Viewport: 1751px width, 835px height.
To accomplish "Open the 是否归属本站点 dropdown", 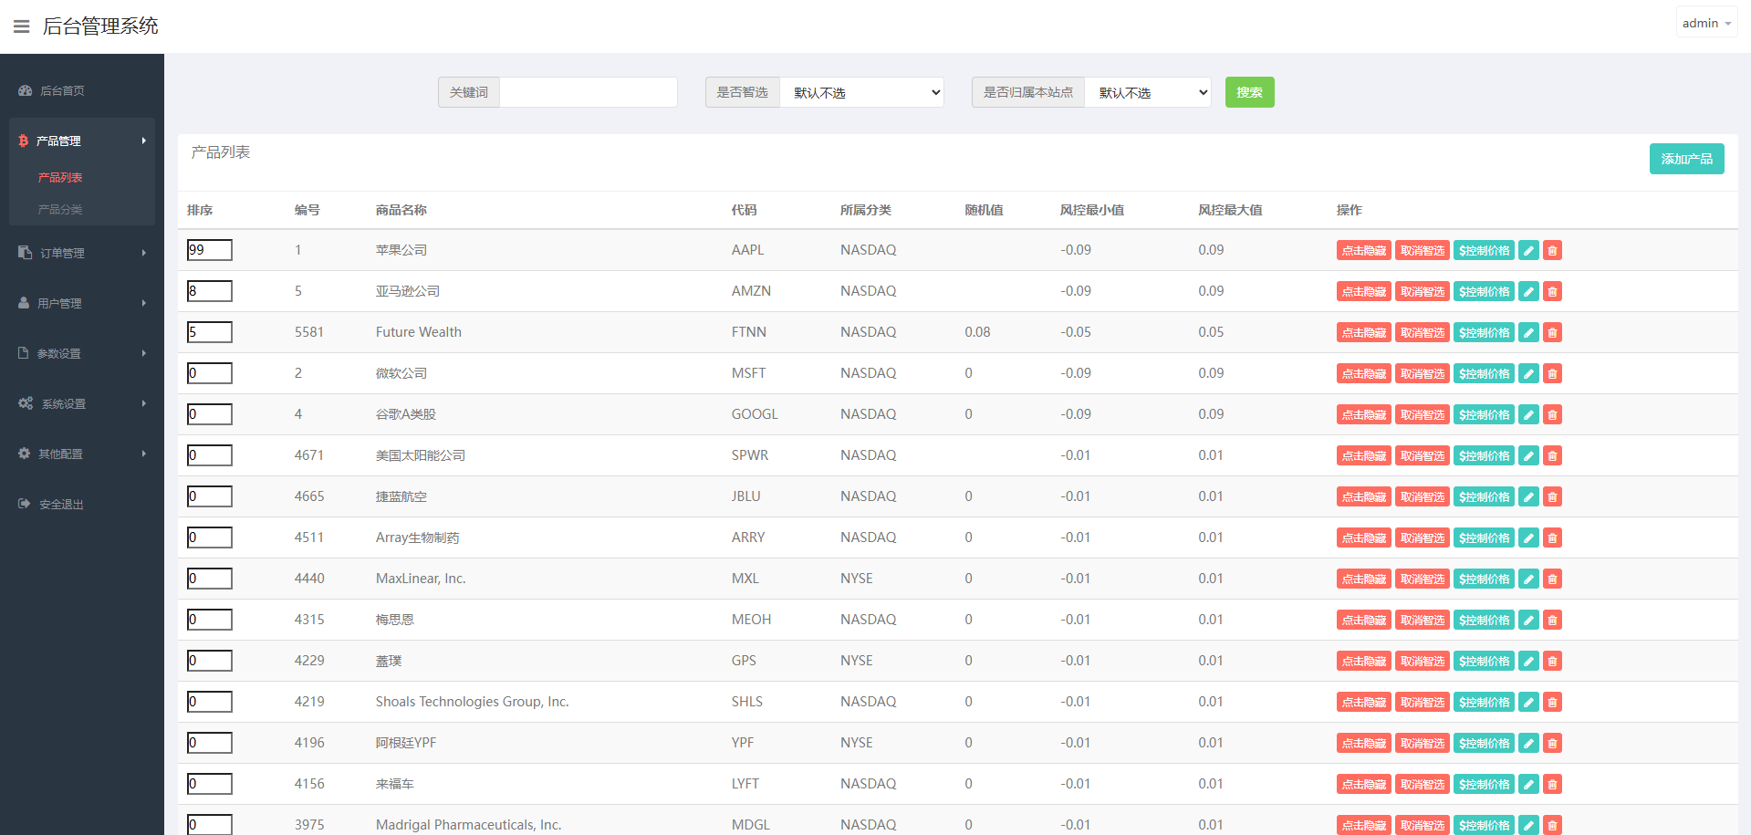I will 1147,92.
